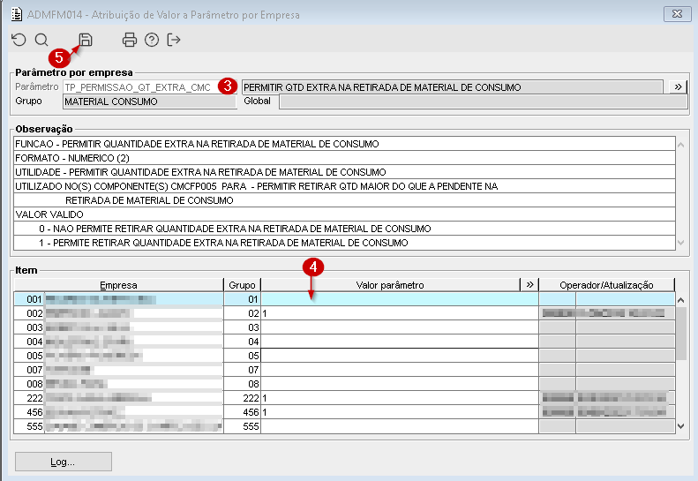Screen dimensions: 698x481
Task: Save changes with the diskette icon
Action: (86, 40)
